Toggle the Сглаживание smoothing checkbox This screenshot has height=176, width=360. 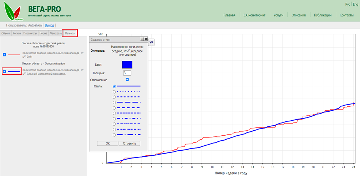[127, 80]
